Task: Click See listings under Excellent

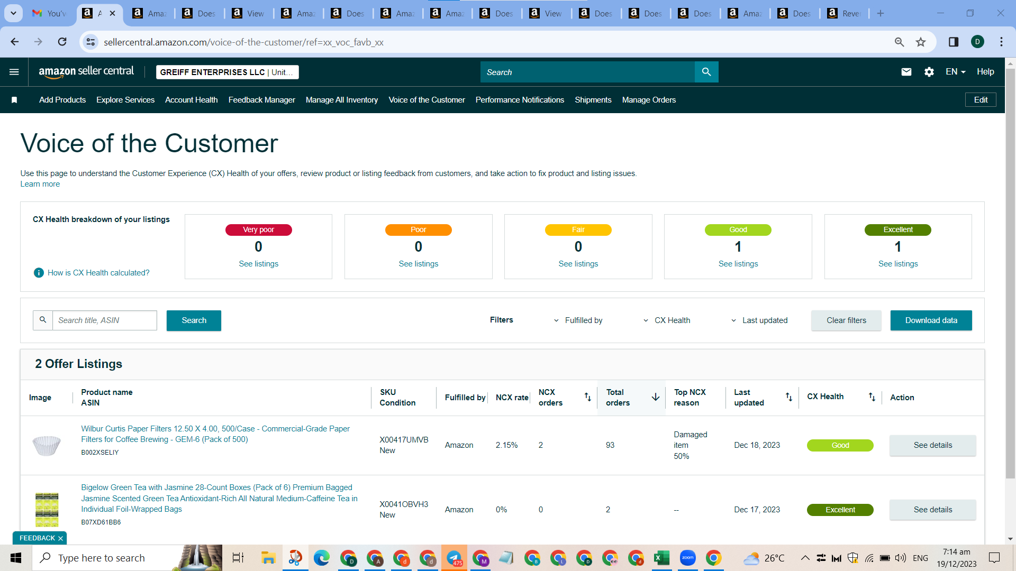Action: [898, 264]
